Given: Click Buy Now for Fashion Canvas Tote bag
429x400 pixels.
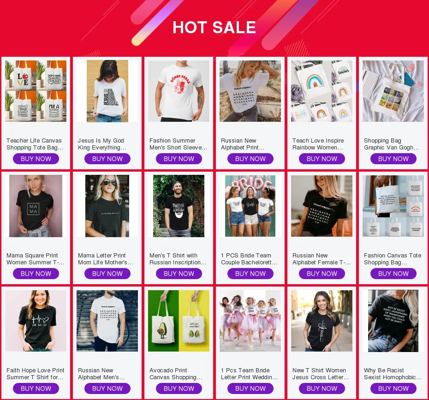Looking at the screenshot, I should tap(393, 274).
